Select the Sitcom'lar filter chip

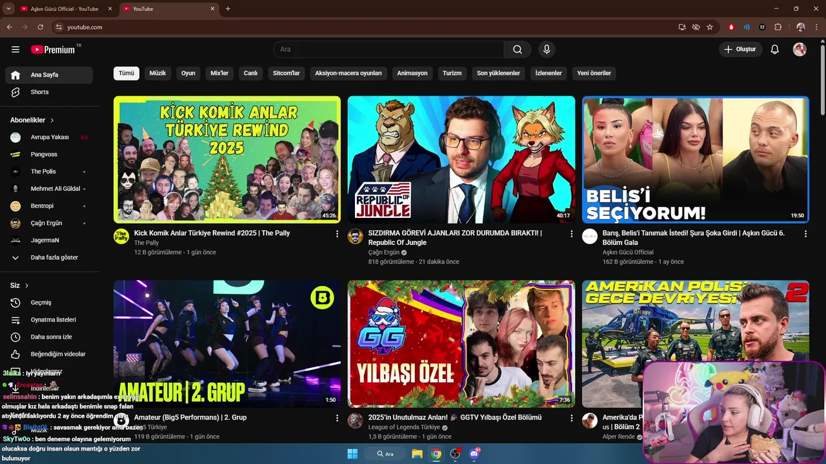coord(287,73)
